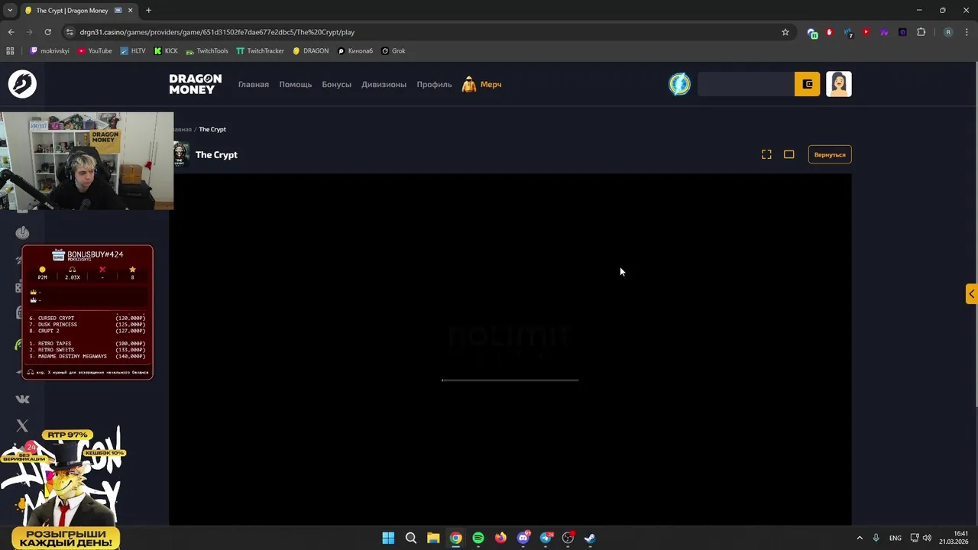The width and height of the screenshot is (978, 550).
Task: Click the RTP 97% promo banner
Action: coord(67,435)
